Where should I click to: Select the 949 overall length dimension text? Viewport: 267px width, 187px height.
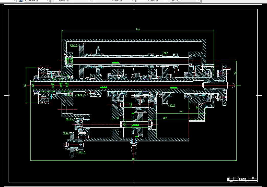[133, 159]
